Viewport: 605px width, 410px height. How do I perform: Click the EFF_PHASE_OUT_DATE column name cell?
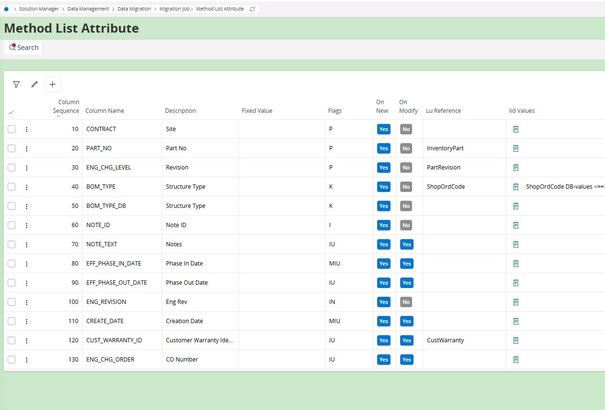point(122,283)
